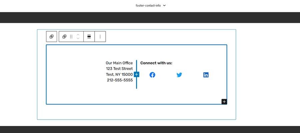Click the '123 Test Street' address line
The image size is (300, 133).
(119, 68)
